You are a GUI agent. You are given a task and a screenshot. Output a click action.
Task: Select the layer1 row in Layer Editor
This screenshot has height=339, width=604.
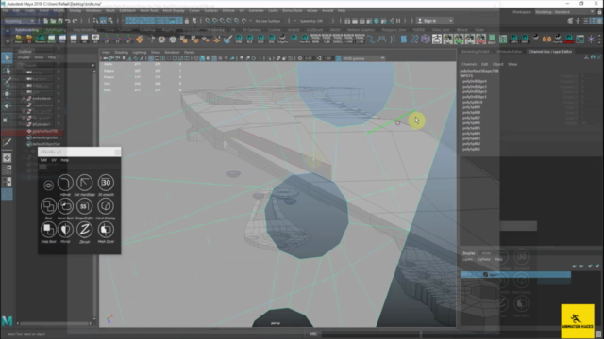coord(516,274)
